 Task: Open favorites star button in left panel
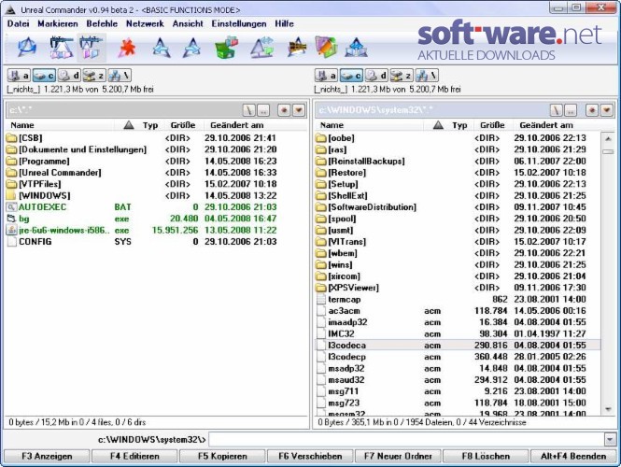pyautogui.click(x=284, y=110)
